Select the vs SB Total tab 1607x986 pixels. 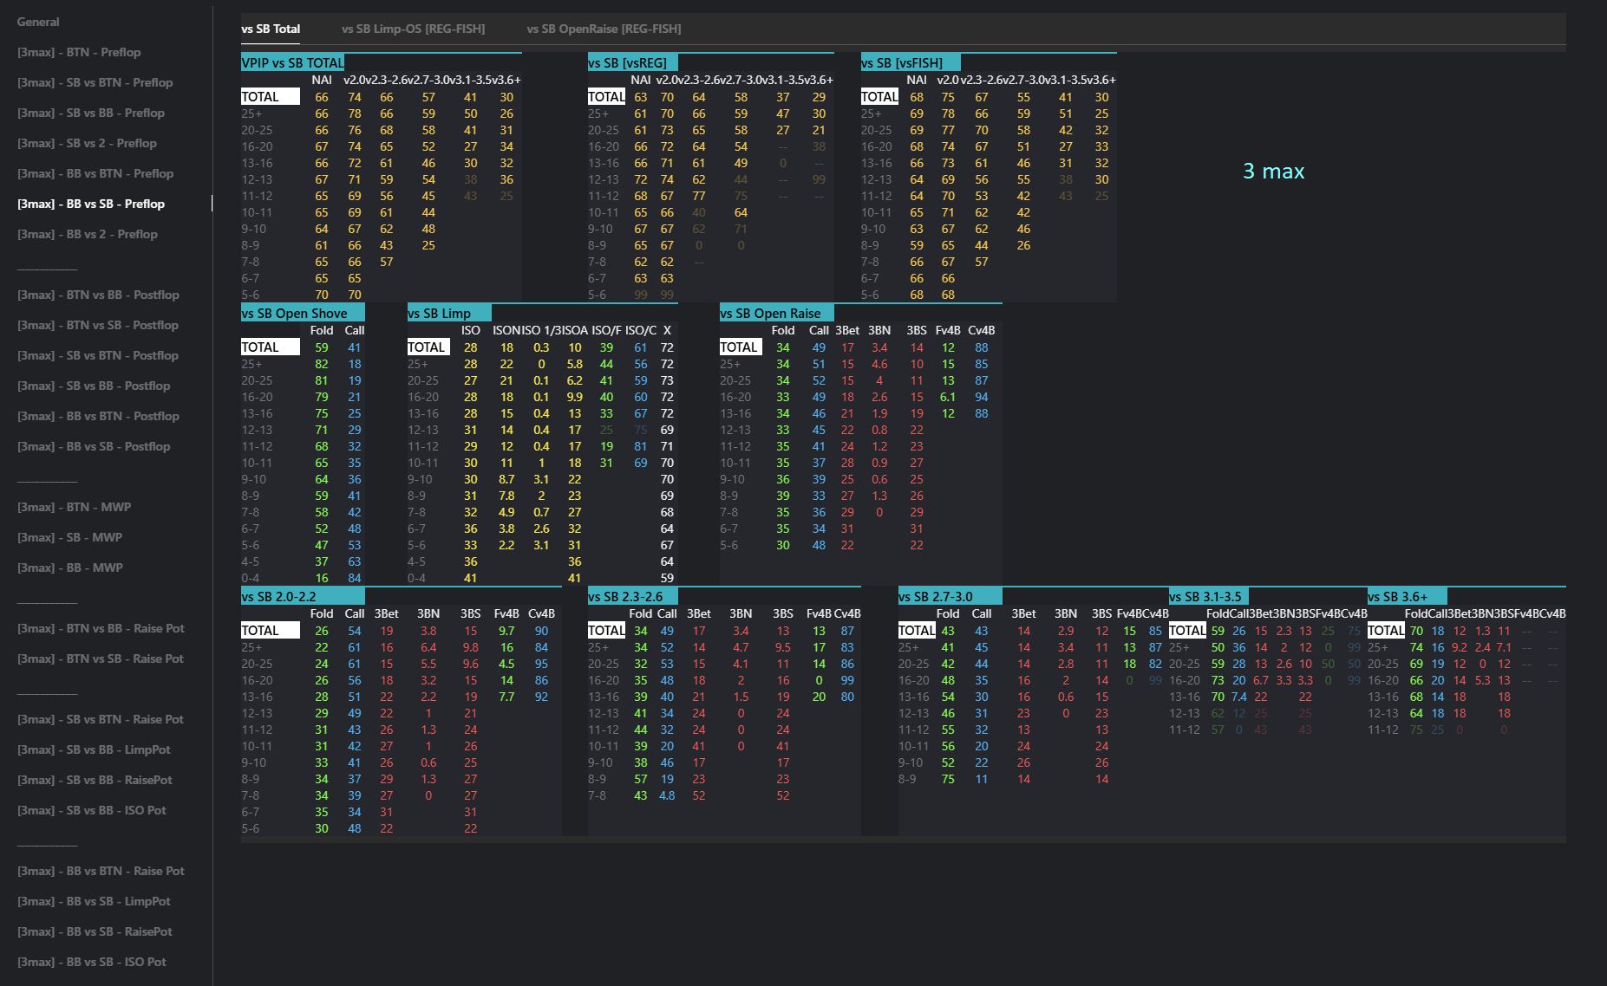point(271,29)
